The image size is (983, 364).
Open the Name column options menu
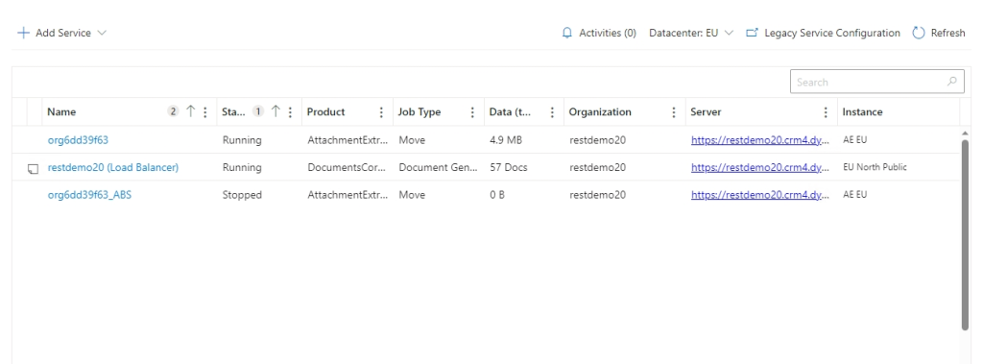[205, 112]
